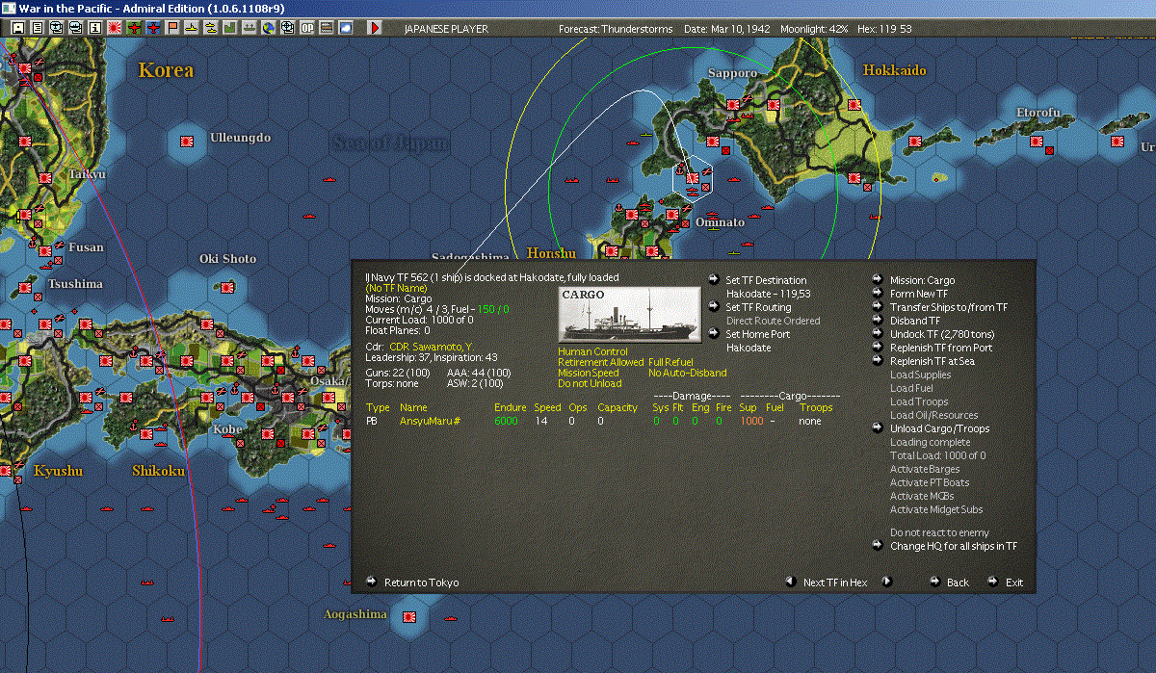The image size is (1156, 673).
Task: Click arrow next to Set Home Port
Action: (714, 334)
